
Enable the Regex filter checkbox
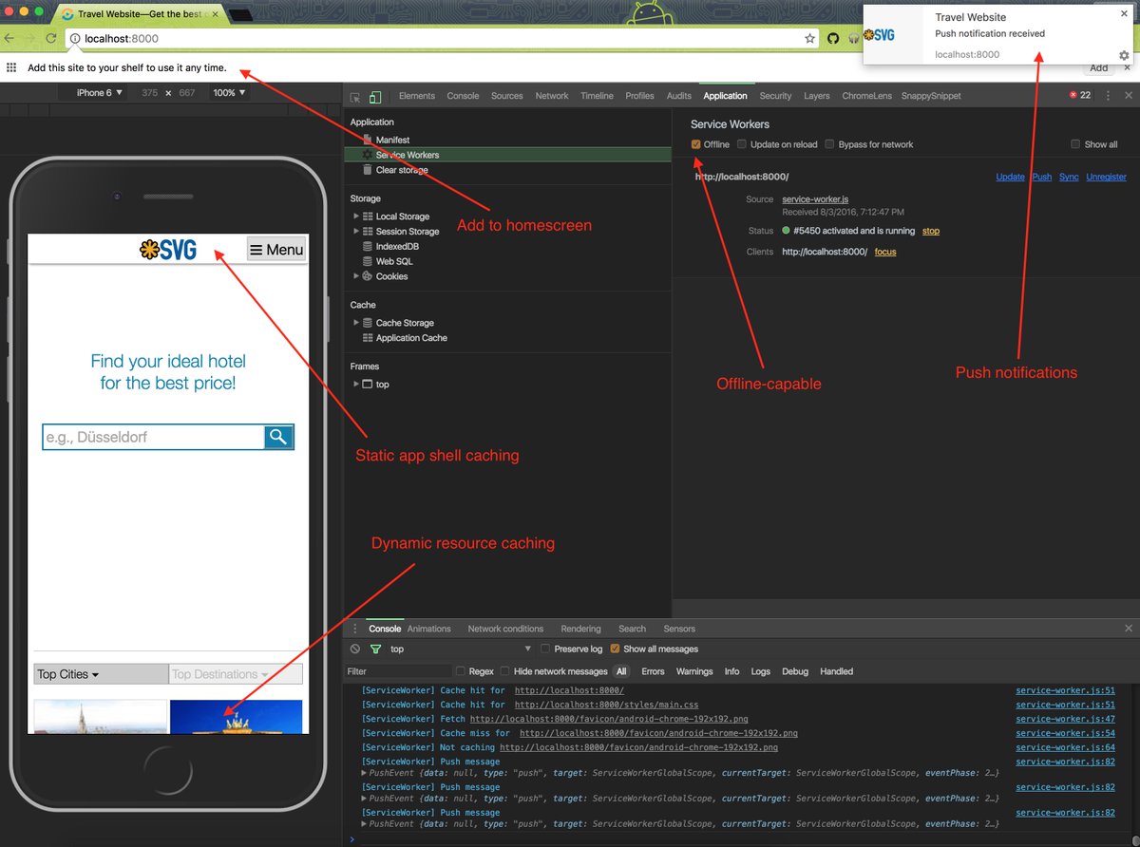461,671
